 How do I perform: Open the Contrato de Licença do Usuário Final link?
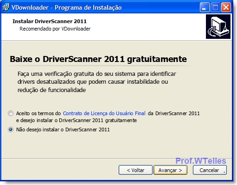104,113
